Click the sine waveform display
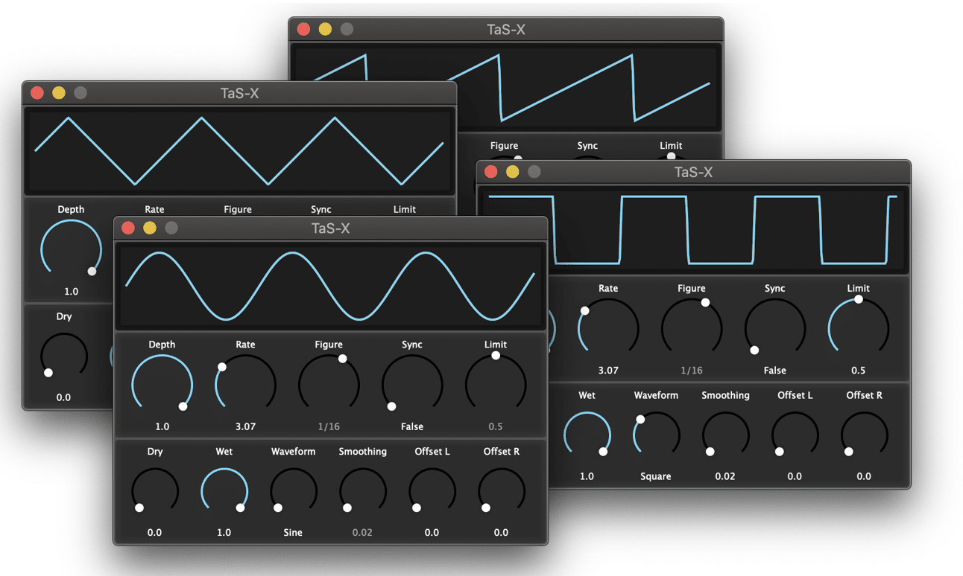963x576 pixels. pos(330,287)
